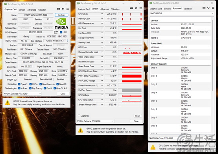218x154 pixels.
Task: Click Close button in Sensors window
Action: click(x=136, y=121)
